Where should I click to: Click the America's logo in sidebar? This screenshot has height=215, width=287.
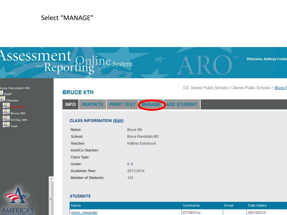17,201
